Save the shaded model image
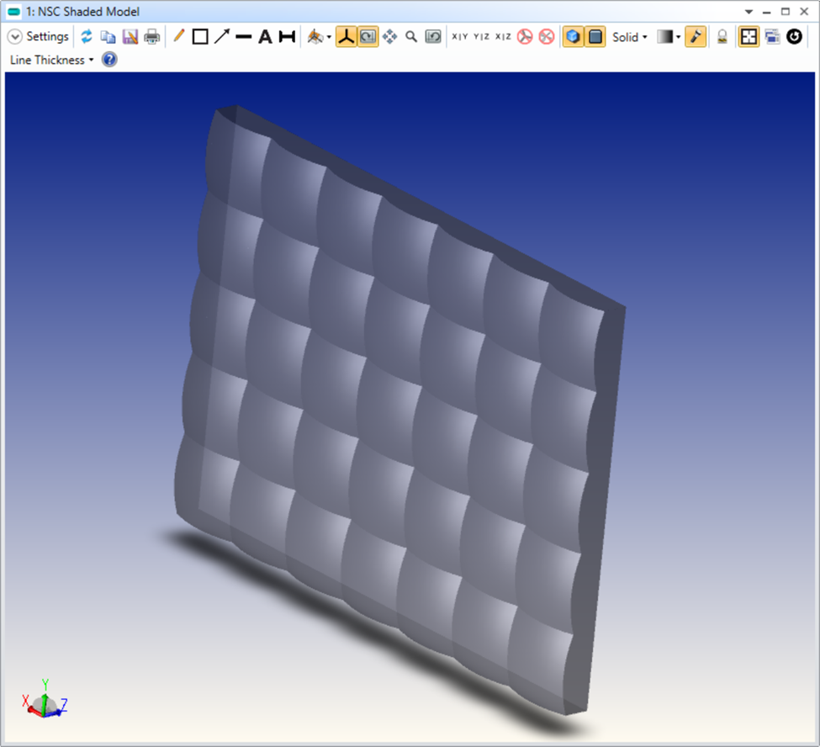Screen dimensions: 820x747 130,36
